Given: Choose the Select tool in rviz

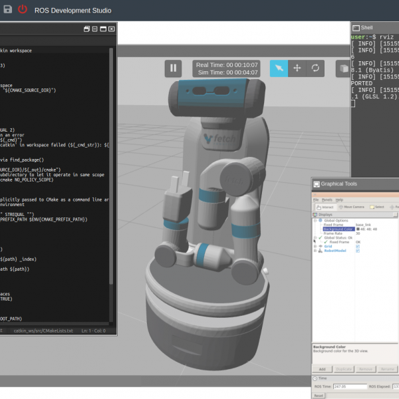Looking at the screenshot, I should click(x=377, y=207).
